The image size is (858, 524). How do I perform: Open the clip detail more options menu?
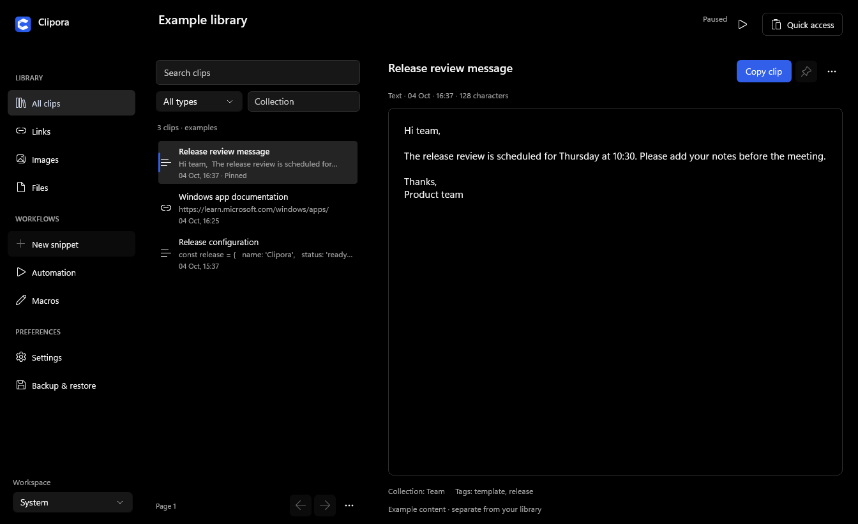point(832,71)
